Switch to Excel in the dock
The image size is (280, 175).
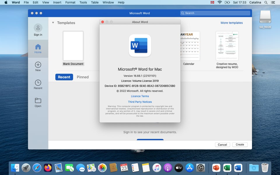click(227, 168)
